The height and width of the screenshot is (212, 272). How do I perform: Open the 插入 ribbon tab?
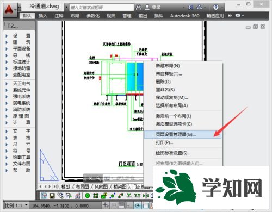43,16
